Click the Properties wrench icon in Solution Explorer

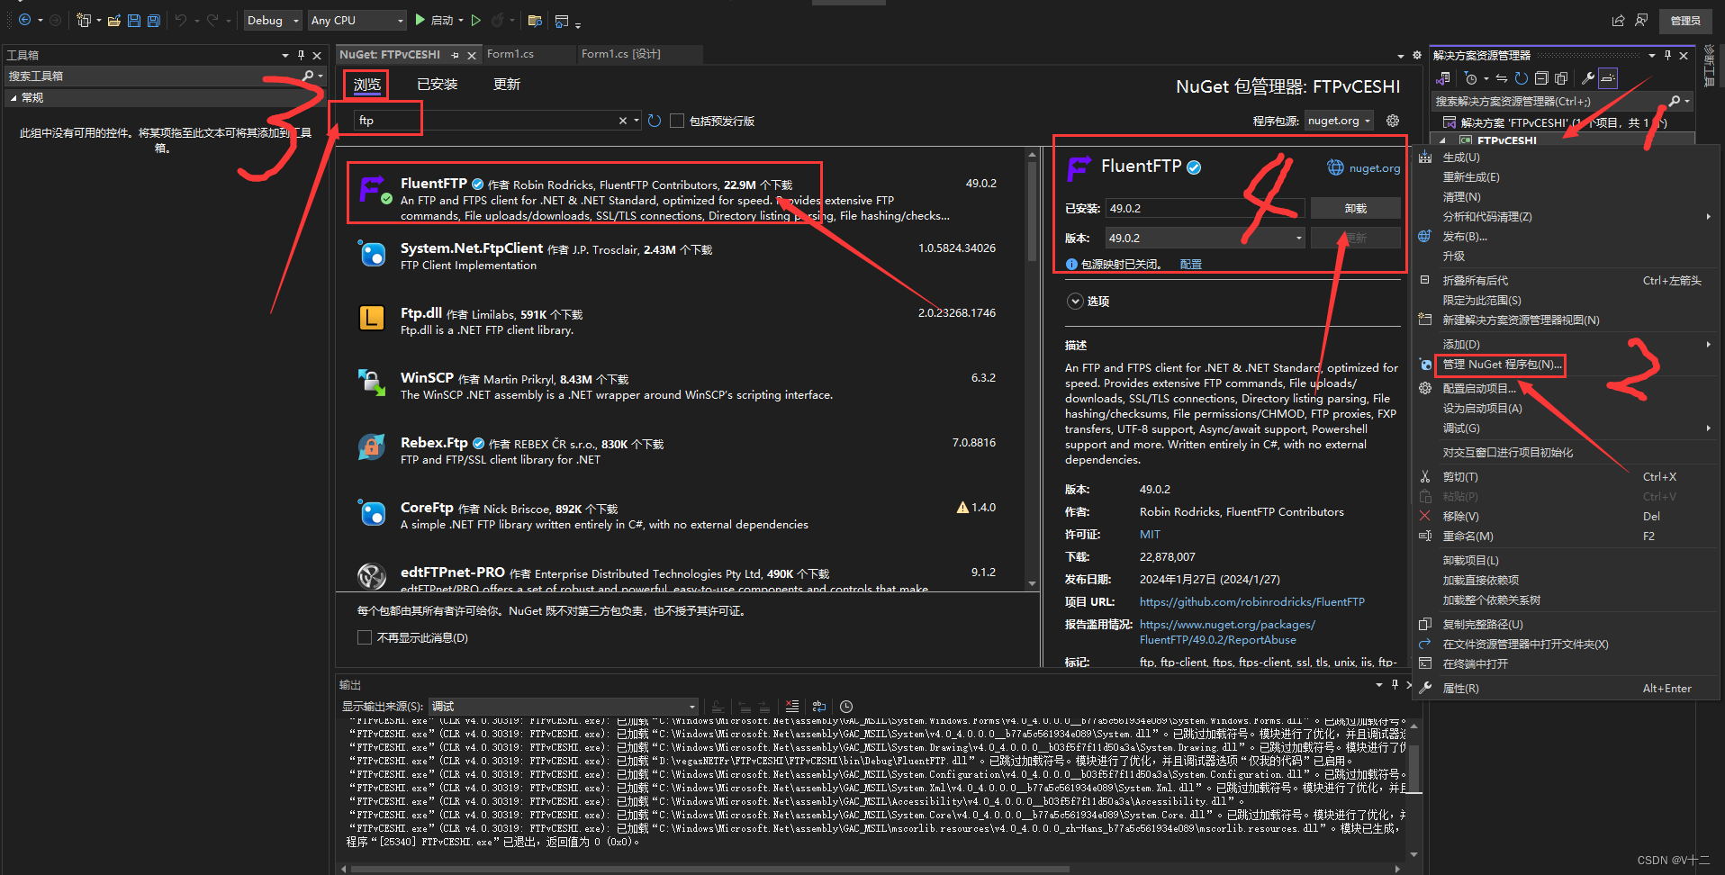pyautogui.click(x=1588, y=78)
